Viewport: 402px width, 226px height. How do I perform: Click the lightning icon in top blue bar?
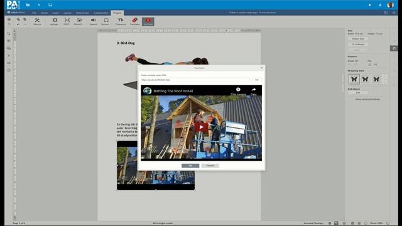(x=39, y=5)
